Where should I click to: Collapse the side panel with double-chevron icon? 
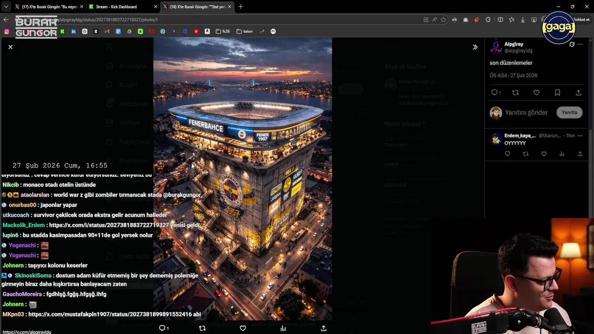[475, 47]
